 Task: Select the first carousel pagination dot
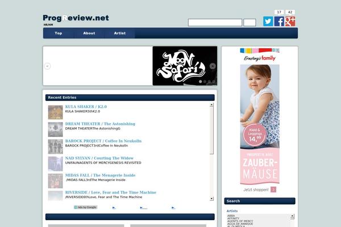click(x=201, y=82)
